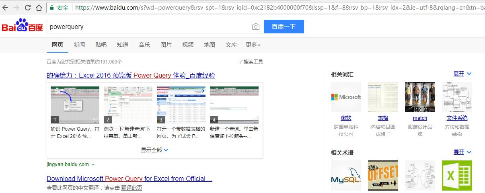Viewport: 485px width, 193px height.
Task: Expand 显示全部 steps
Action: [155, 150]
